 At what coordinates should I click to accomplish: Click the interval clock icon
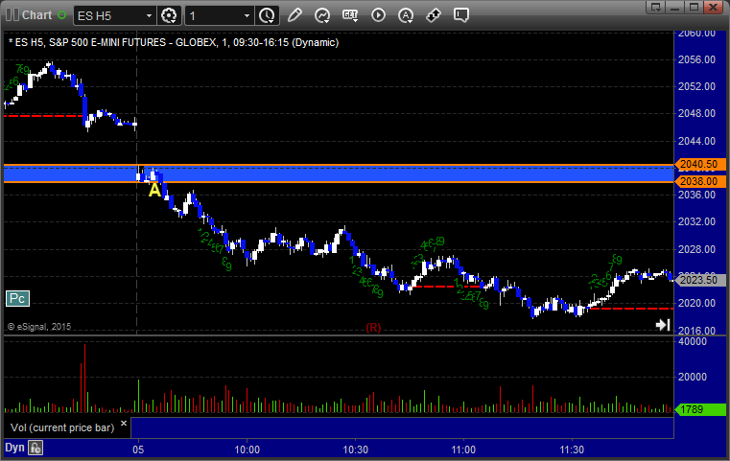267,15
